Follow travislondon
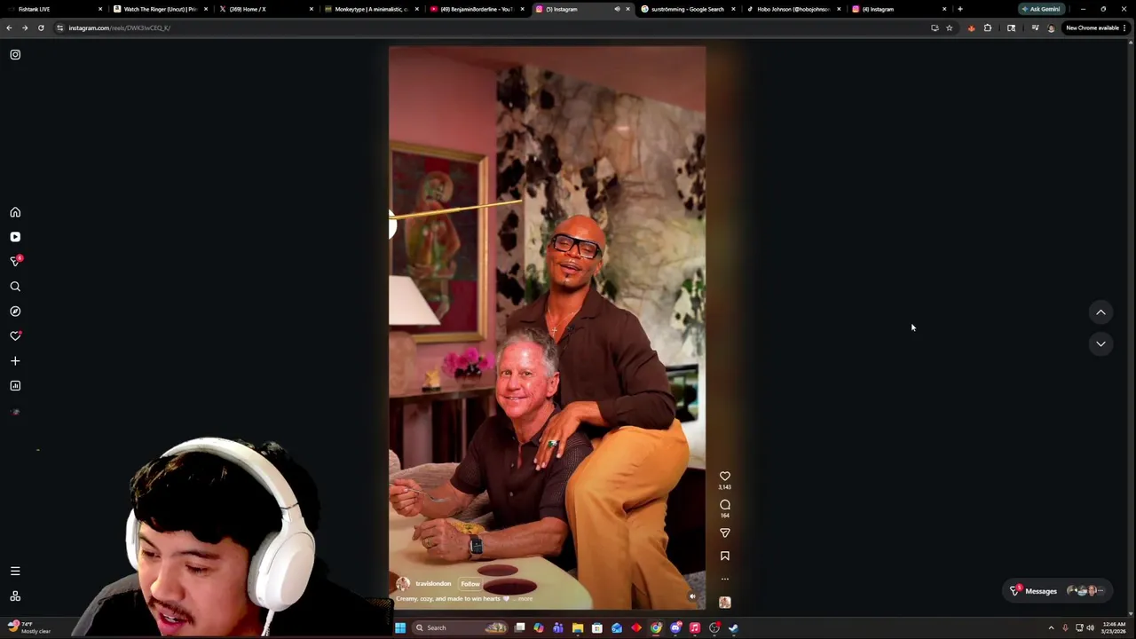The height and width of the screenshot is (639, 1136). point(470,584)
